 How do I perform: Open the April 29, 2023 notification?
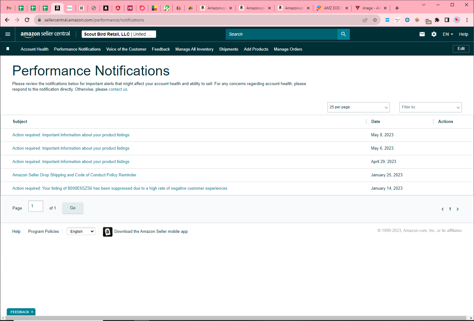71,162
